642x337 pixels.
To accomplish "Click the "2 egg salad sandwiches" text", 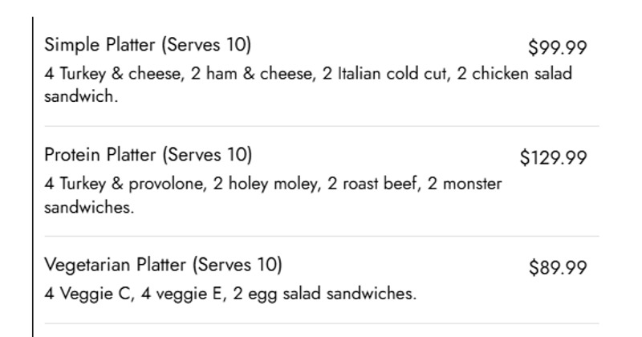I will (324, 293).
